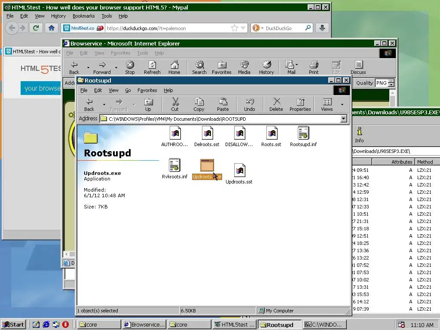Screen dimensions: 440x330
Task: Click the Method column header in 7-Zip
Action: 427,162
